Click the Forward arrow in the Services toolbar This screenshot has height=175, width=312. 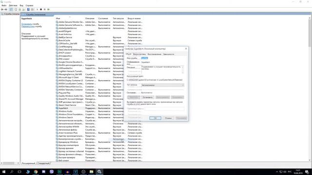tap(6, 9)
